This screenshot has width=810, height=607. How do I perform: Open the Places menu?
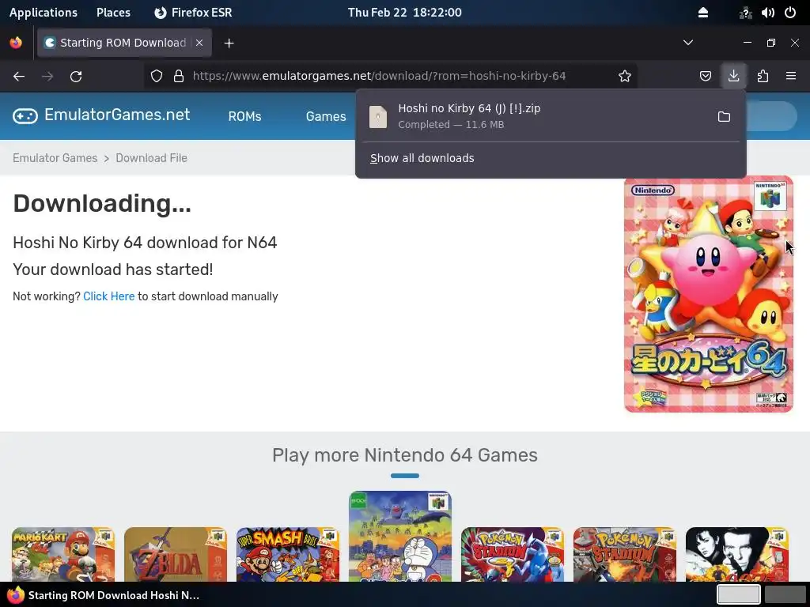113,13
